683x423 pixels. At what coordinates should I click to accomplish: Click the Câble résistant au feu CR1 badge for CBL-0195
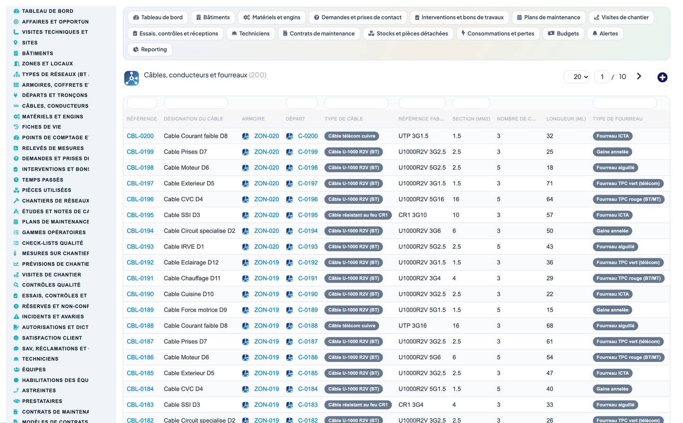tap(358, 215)
